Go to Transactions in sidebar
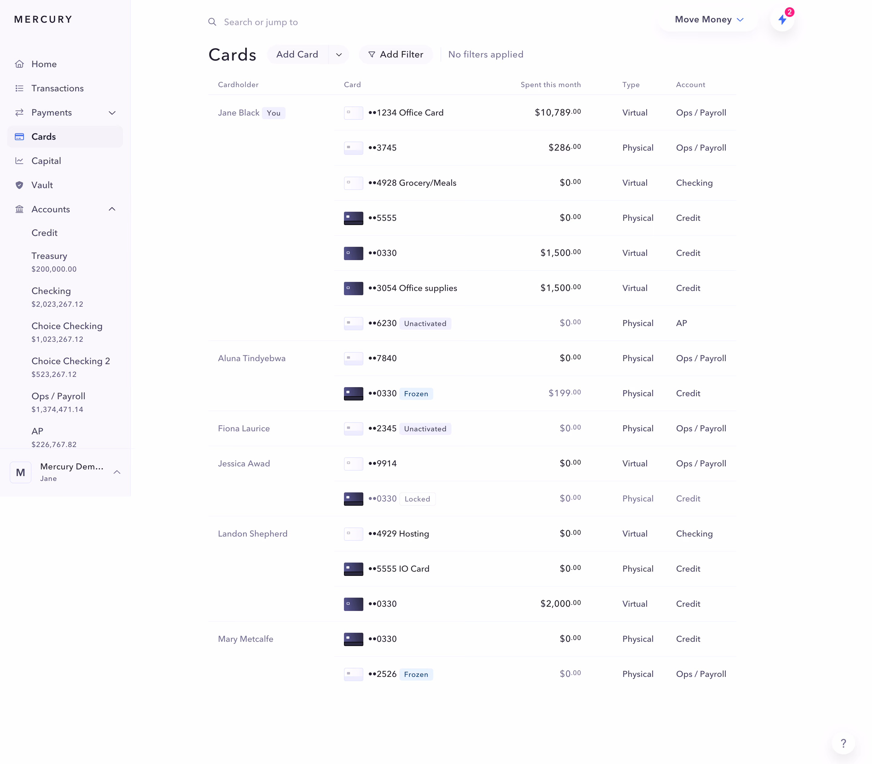The height and width of the screenshot is (764, 872). tap(65, 88)
